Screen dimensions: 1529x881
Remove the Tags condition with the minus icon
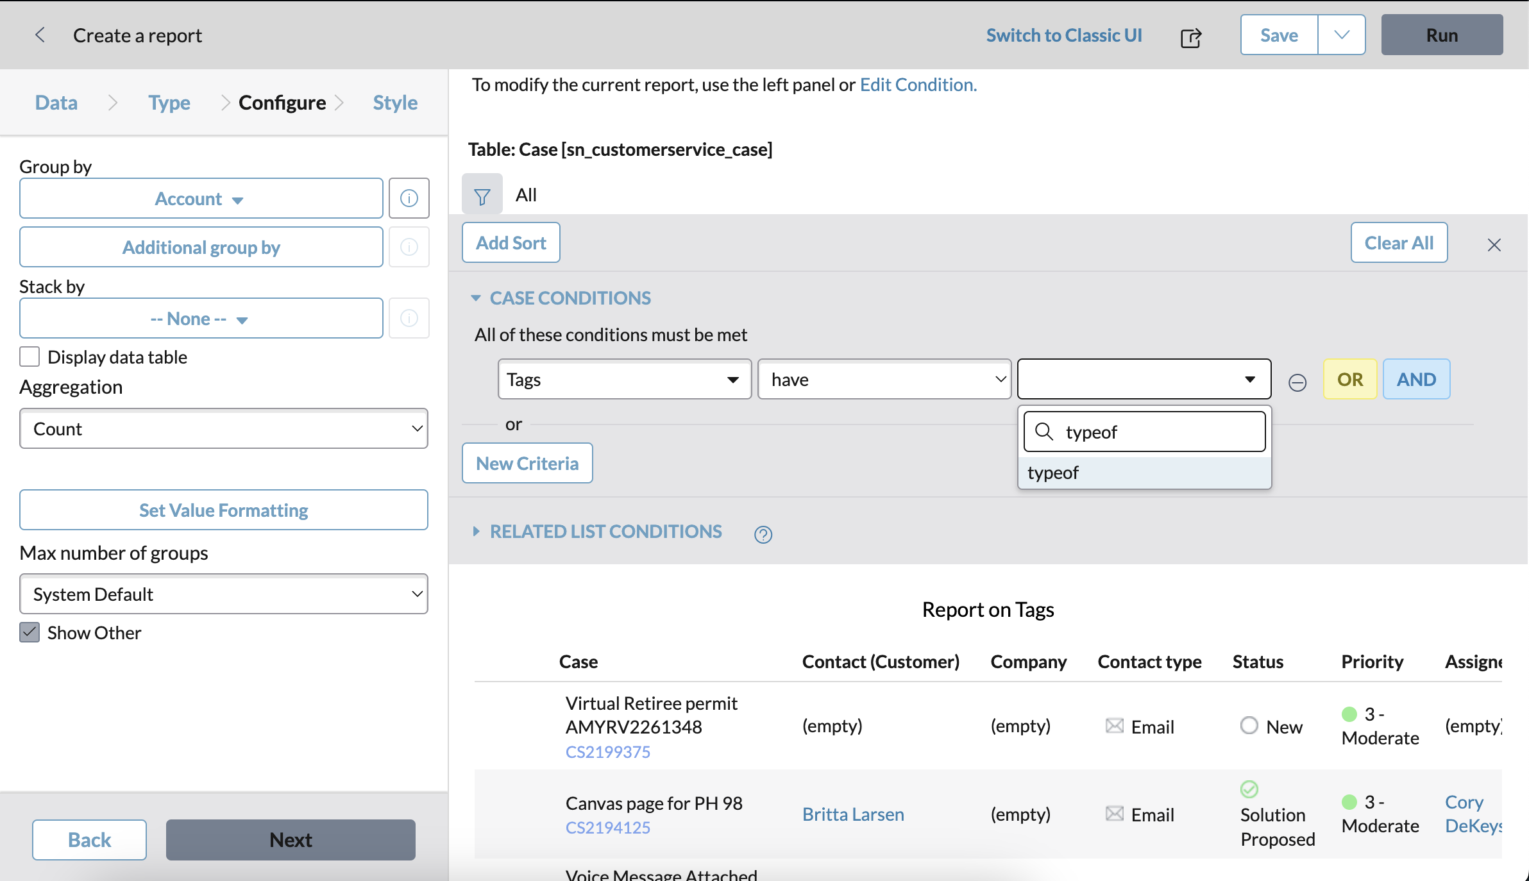pyautogui.click(x=1297, y=383)
